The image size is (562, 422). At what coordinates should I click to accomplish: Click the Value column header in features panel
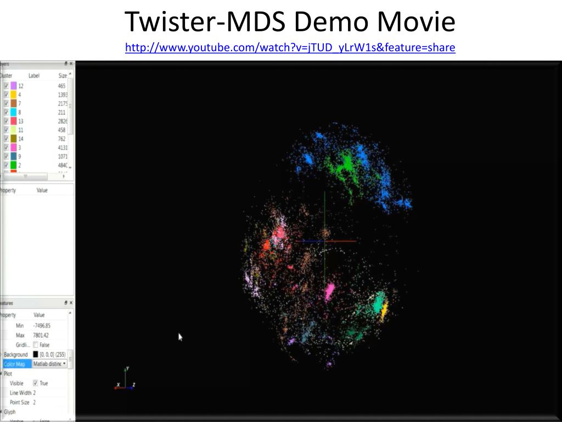click(x=39, y=315)
